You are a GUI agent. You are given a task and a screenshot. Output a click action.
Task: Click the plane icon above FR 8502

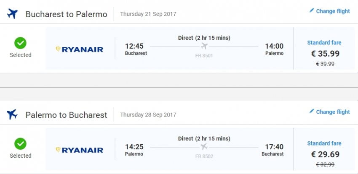click(205, 146)
